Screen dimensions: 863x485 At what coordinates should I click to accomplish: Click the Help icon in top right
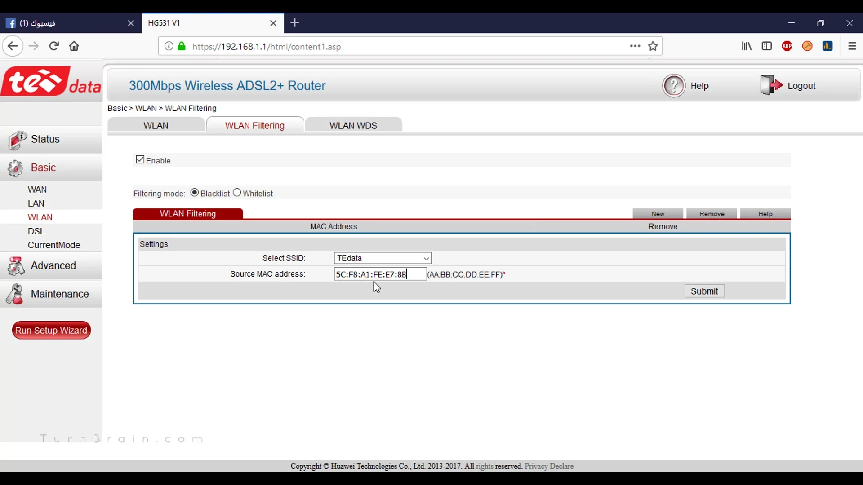[x=674, y=86]
